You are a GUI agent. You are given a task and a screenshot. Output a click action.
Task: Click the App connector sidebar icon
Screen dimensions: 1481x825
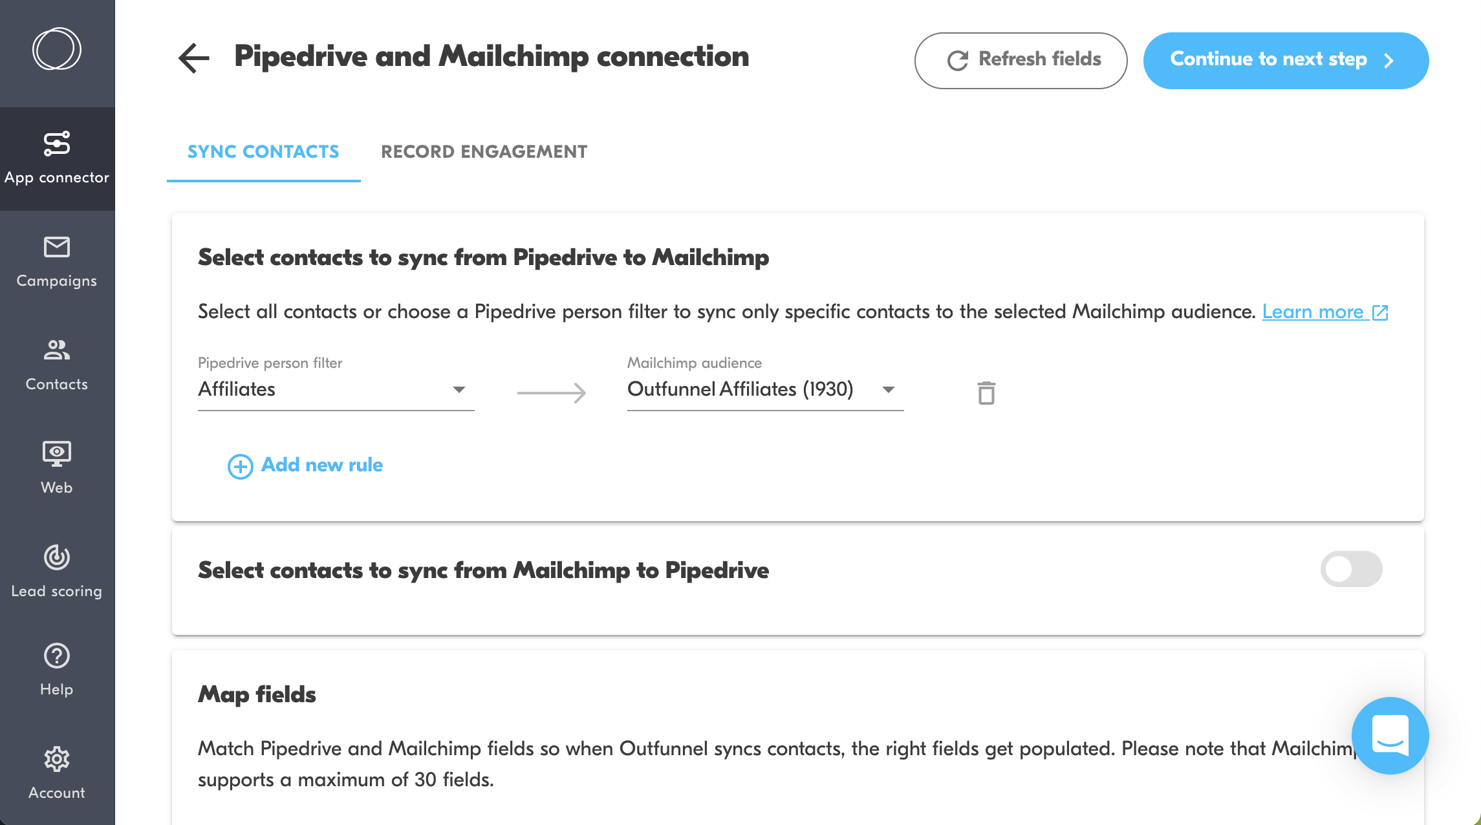pyautogui.click(x=57, y=158)
